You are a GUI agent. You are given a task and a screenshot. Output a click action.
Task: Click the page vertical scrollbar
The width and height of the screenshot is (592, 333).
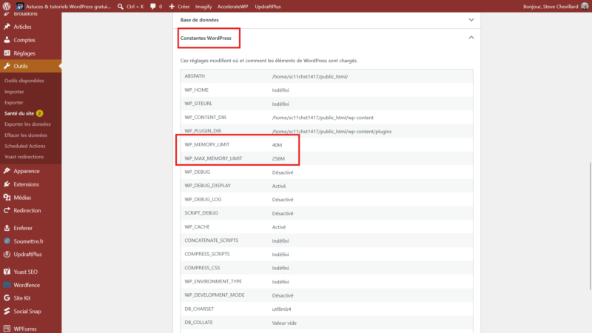(x=590, y=226)
